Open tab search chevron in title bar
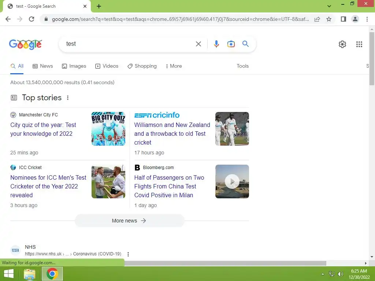Viewport: 375px width, 281px height. 329,6
